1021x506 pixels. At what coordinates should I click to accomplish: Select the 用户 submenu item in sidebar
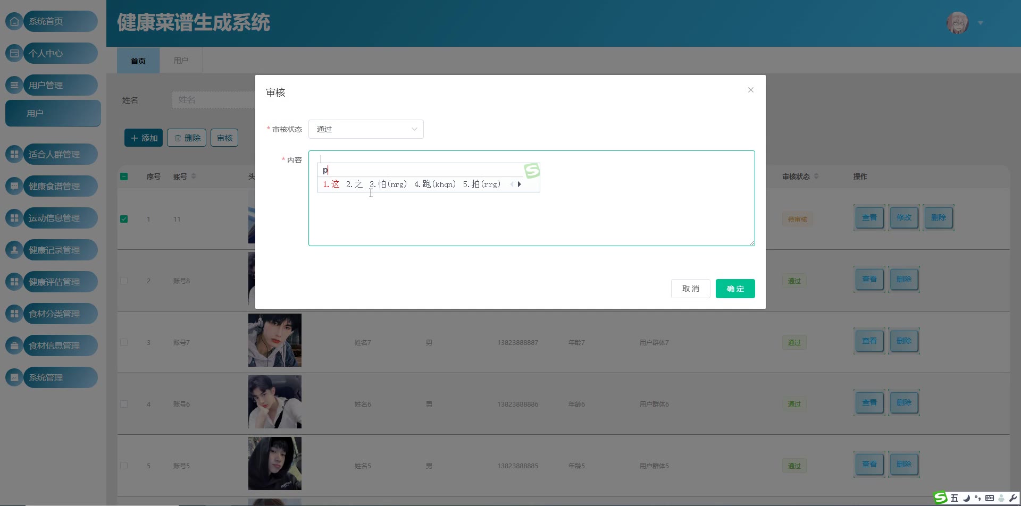coord(53,113)
